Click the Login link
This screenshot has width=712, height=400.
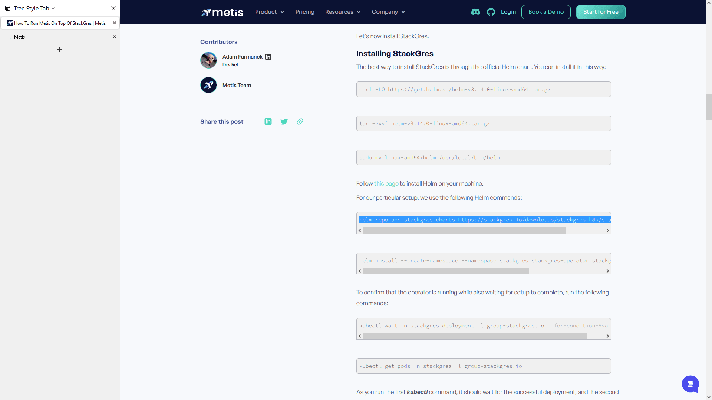click(508, 12)
